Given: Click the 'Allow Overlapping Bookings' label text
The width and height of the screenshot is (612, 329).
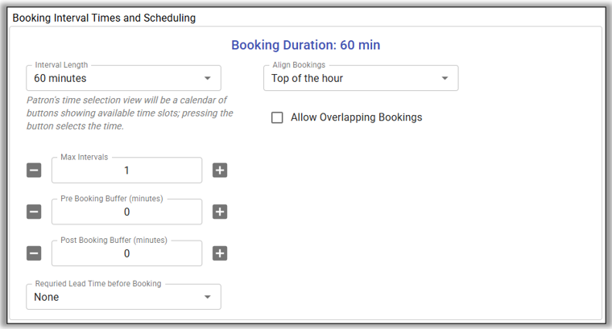Looking at the screenshot, I should [x=356, y=117].
